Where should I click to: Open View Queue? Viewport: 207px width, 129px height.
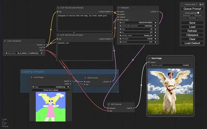point(198,15)
